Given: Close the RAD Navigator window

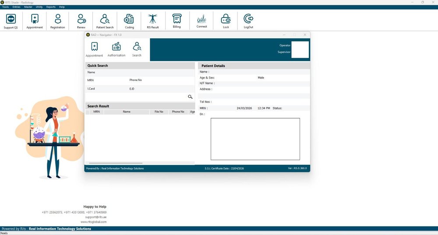Looking at the screenshot, I should (x=305, y=35).
